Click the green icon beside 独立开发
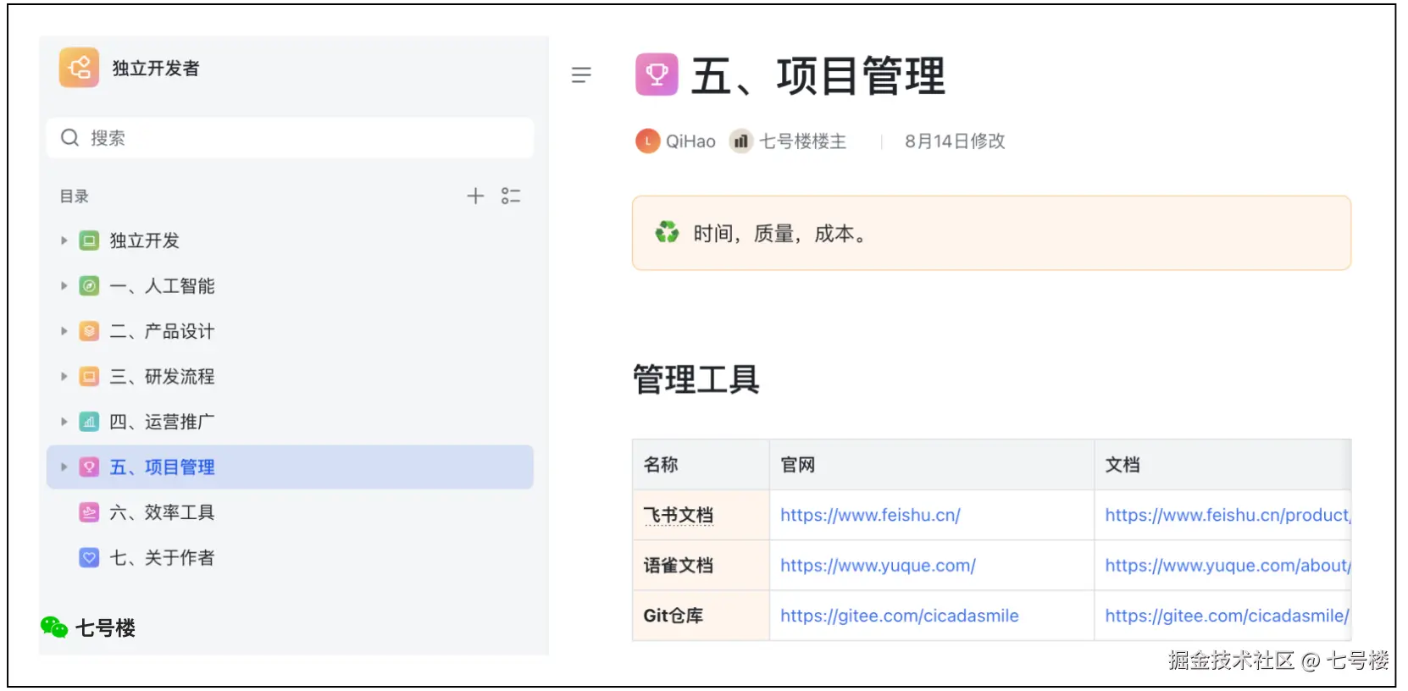 [89, 240]
